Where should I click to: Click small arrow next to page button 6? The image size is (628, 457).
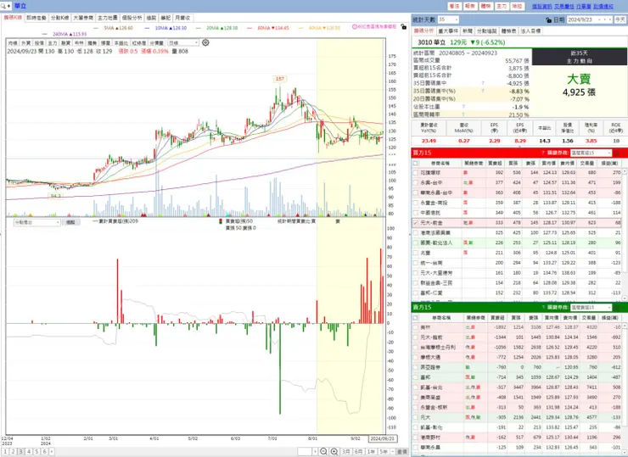(51, 451)
